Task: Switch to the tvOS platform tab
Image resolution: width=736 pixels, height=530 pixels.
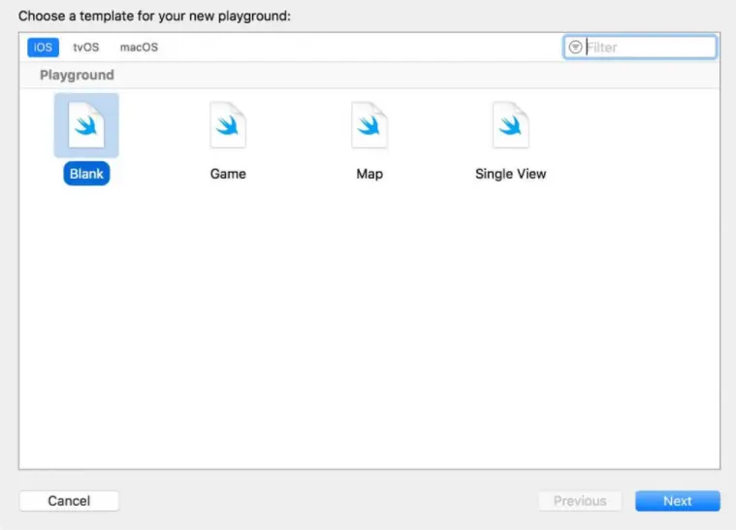Action: tap(86, 47)
